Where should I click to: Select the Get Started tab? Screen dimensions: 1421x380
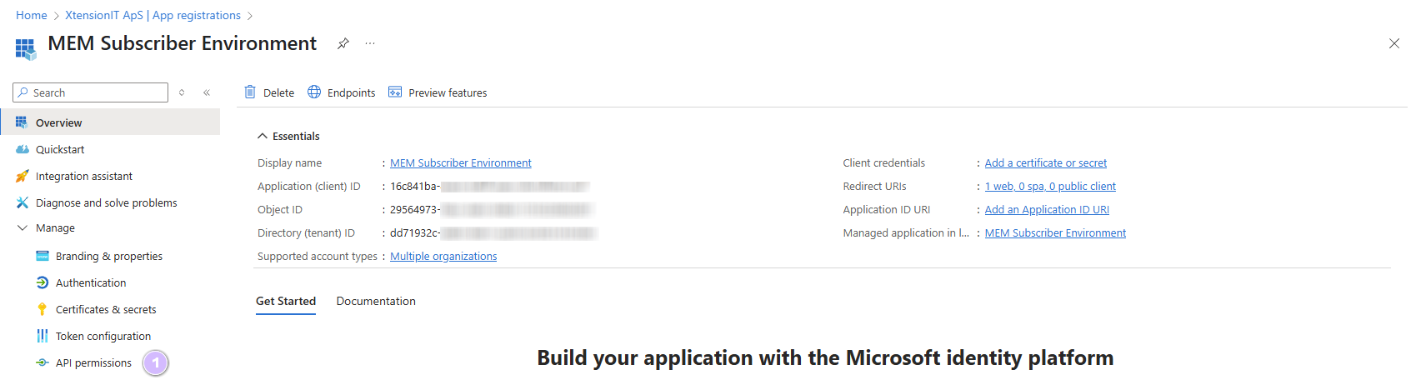tap(286, 302)
